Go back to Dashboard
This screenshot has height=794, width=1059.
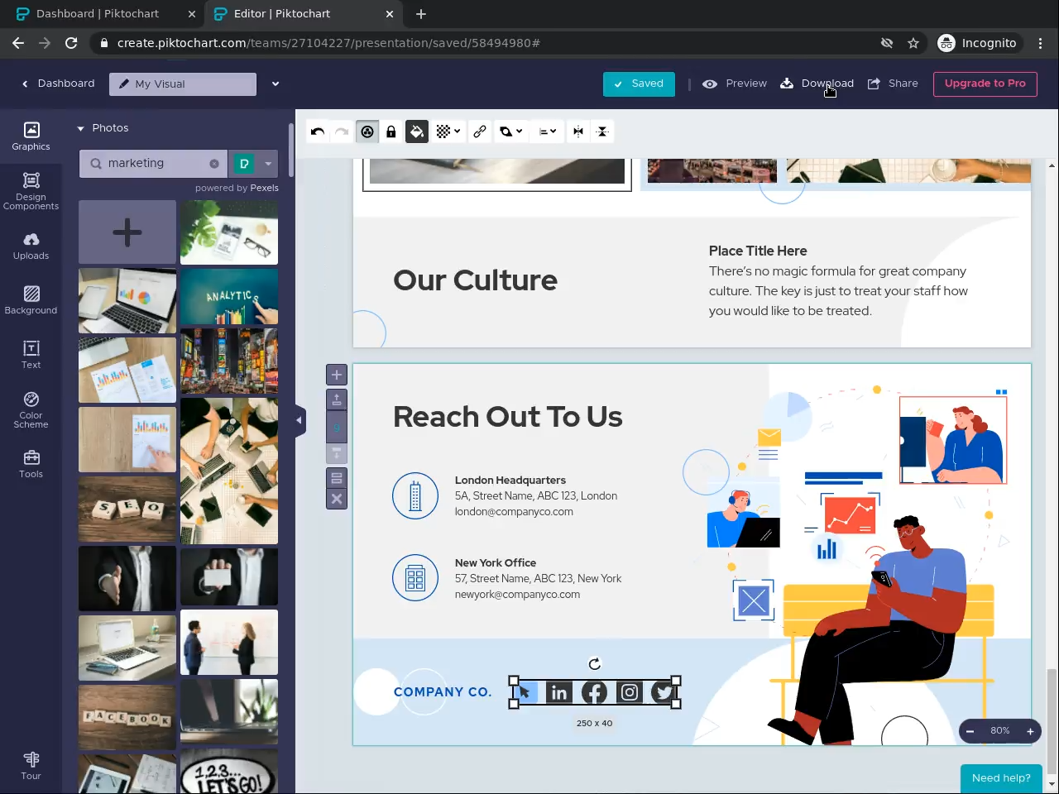pos(58,84)
